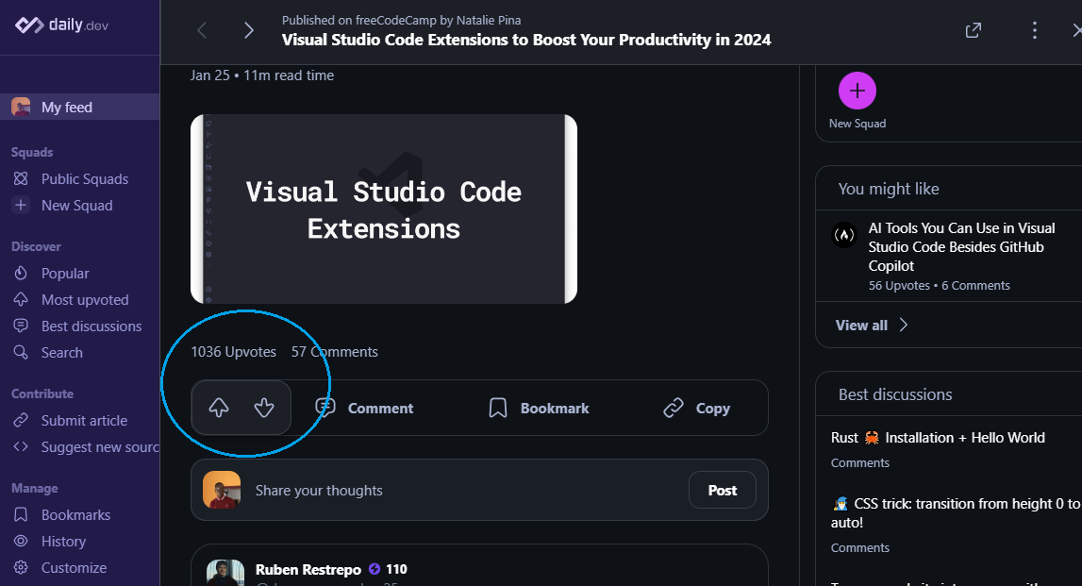Open My feed in sidebar
The height and width of the screenshot is (586, 1082).
[x=79, y=107]
